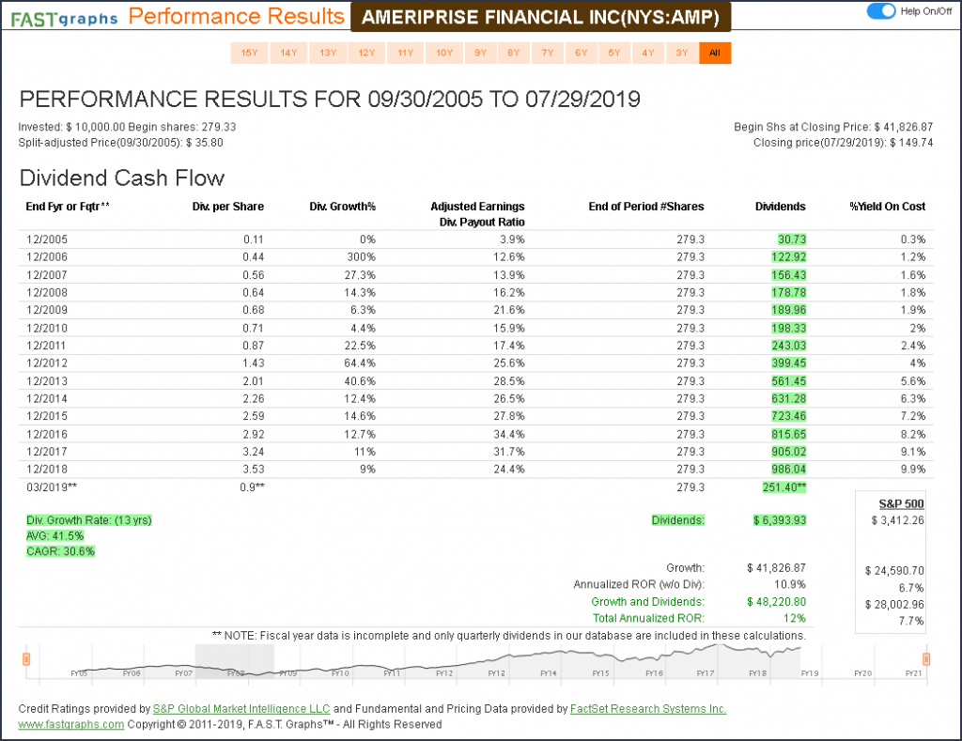Click the 12/2005 row date
The width and height of the screenshot is (962, 741).
pos(47,239)
